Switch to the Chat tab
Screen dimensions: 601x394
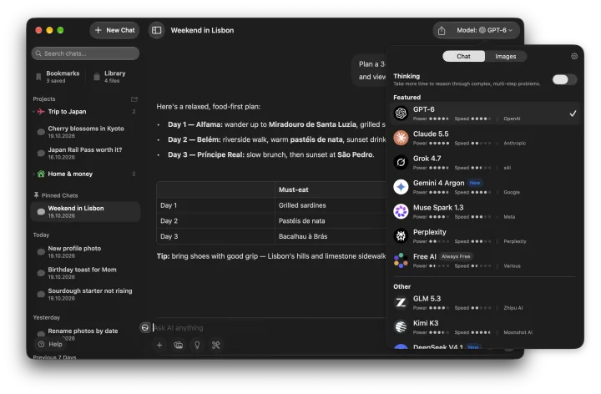463,56
